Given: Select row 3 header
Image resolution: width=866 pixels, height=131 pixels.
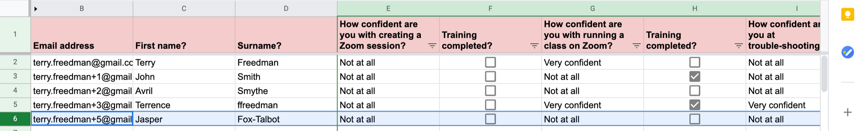Looking at the screenshot, I should (15, 76).
